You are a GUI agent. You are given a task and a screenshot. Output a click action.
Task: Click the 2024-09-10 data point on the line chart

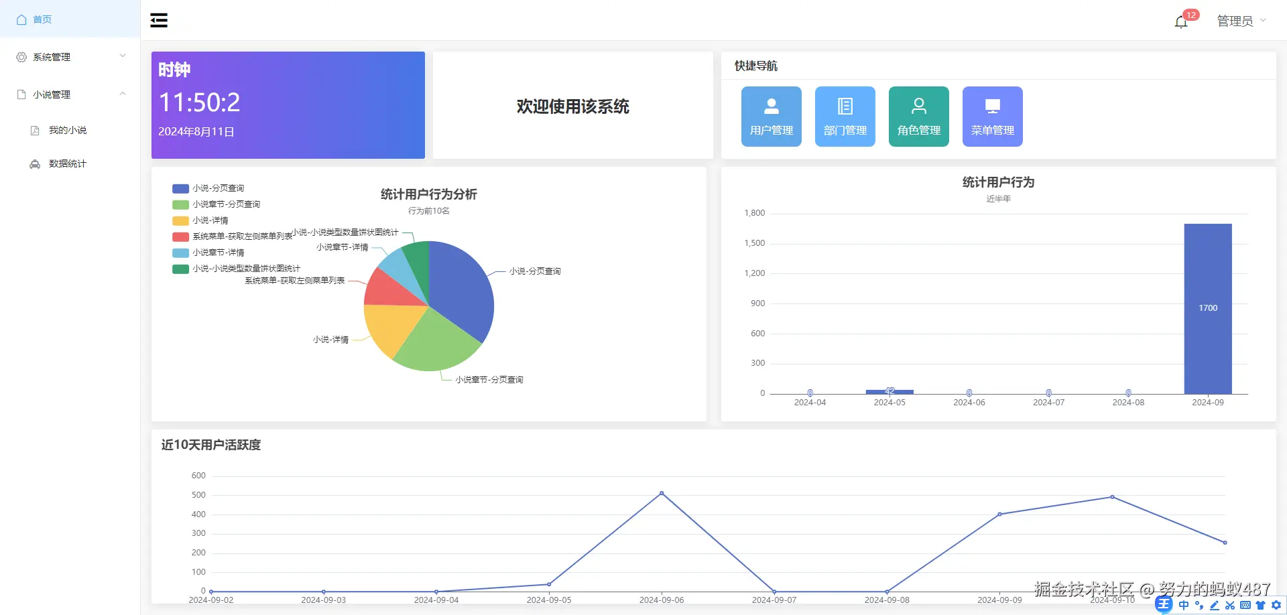[x=1112, y=497]
